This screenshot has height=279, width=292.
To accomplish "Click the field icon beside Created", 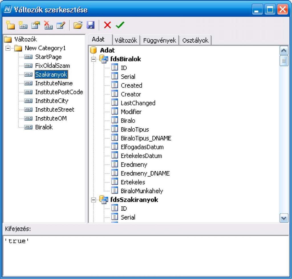I will pyautogui.click(x=115, y=85).
